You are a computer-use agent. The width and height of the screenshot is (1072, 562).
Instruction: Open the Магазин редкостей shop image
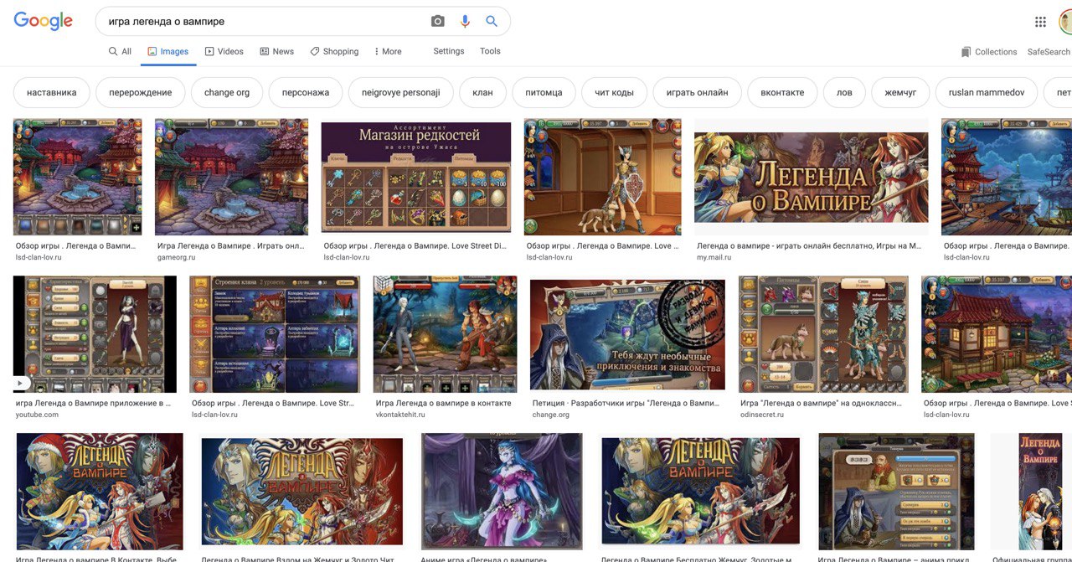click(416, 178)
